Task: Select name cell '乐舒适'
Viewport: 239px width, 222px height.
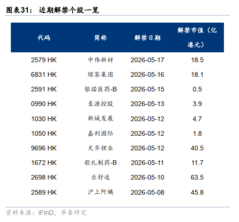Action: (x=100, y=177)
